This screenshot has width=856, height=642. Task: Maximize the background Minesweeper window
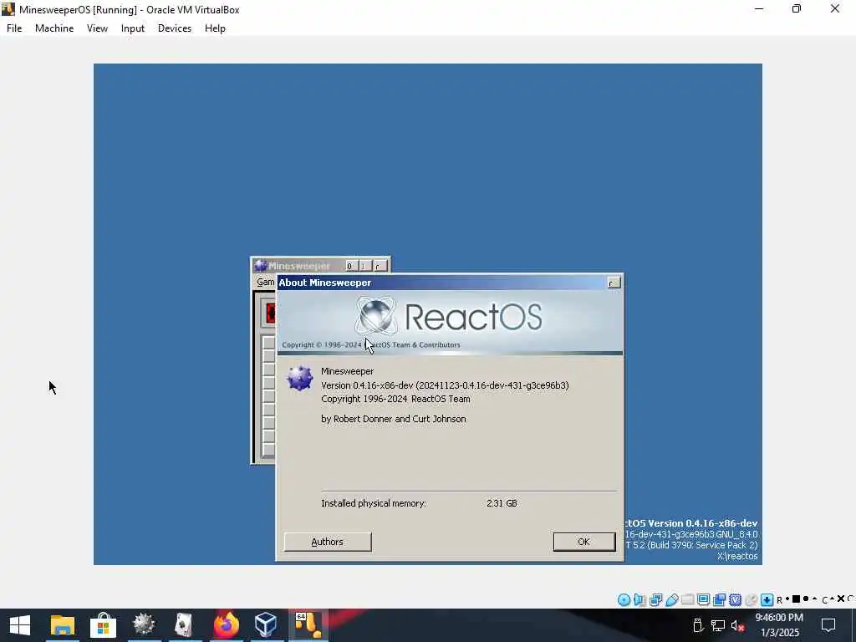click(x=364, y=266)
